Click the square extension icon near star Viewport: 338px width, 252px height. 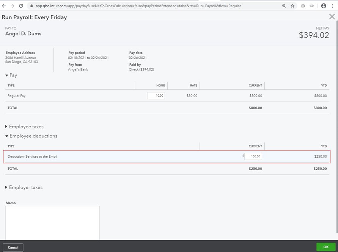pos(303,6)
